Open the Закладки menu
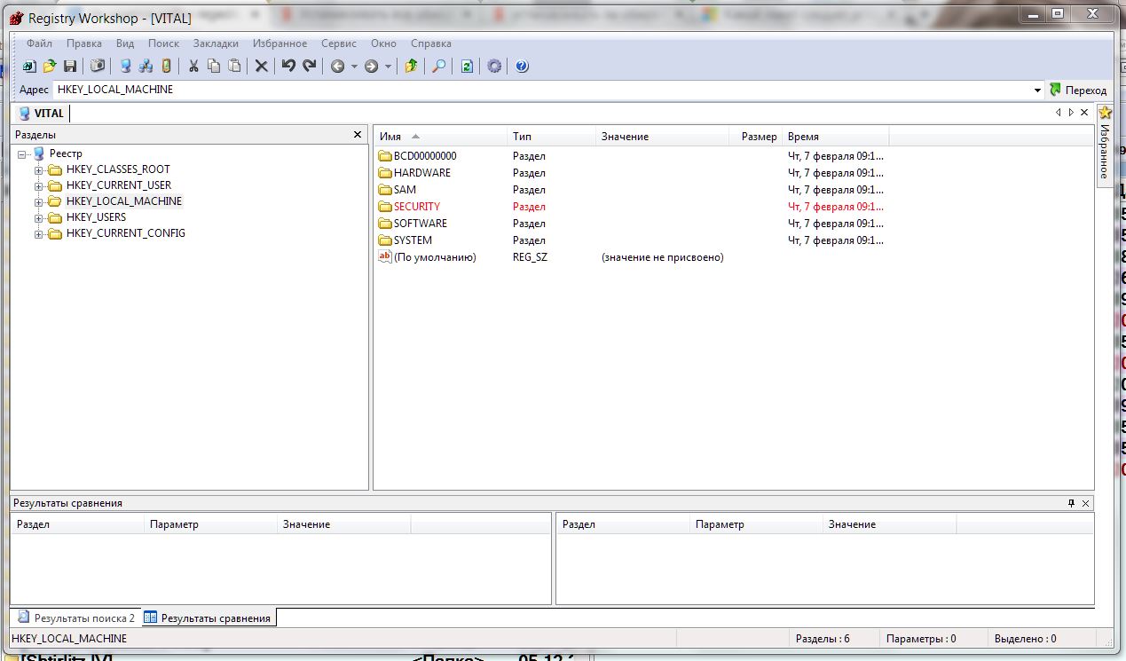 216,43
